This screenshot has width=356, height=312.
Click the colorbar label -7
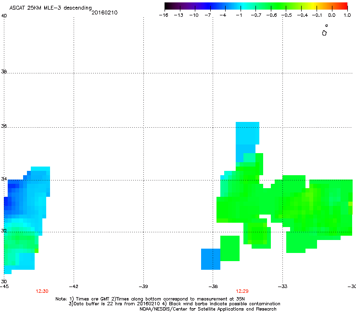tap(208, 15)
